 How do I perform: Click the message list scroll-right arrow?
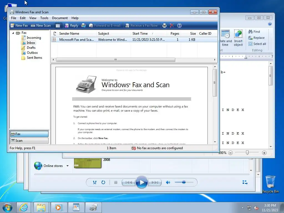[215, 60]
